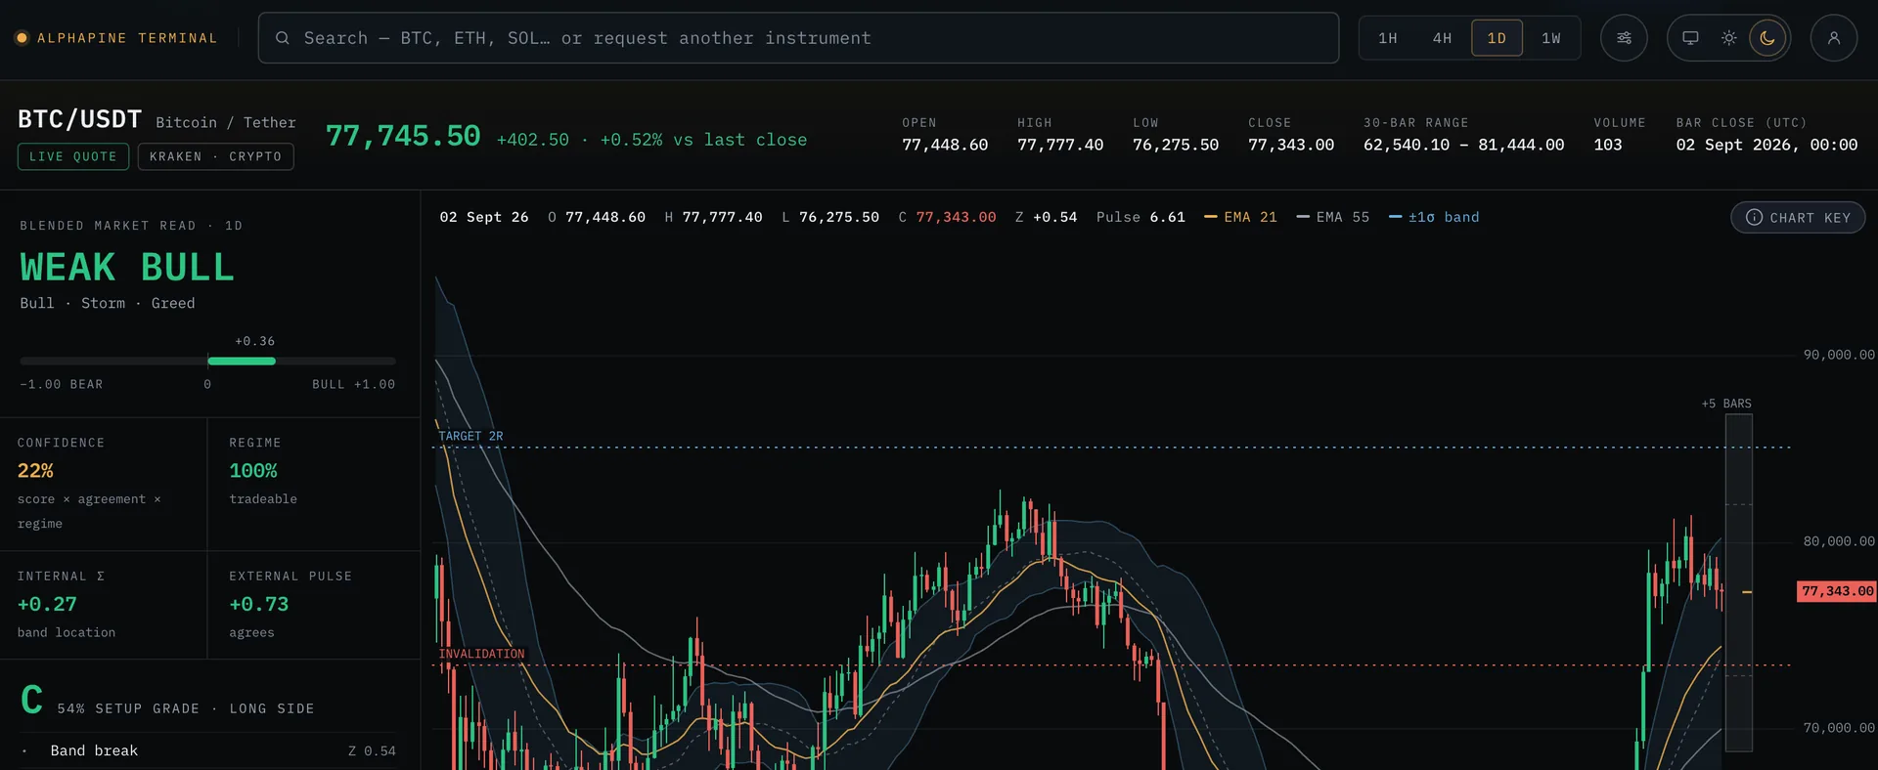The height and width of the screenshot is (770, 1878).
Task: Click the LOW value 76,275.50 in header
Action: [x=1176, y=145]
